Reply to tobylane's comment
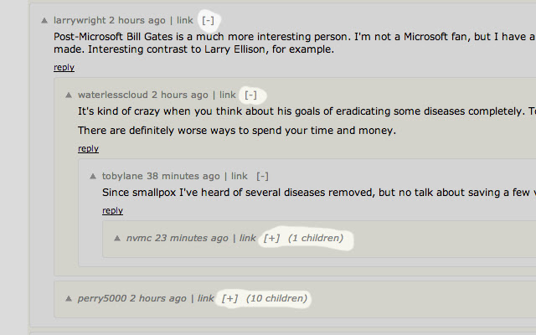 112,211
